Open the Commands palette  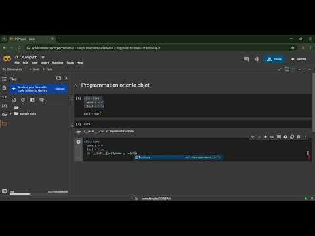tap(12, 69)
